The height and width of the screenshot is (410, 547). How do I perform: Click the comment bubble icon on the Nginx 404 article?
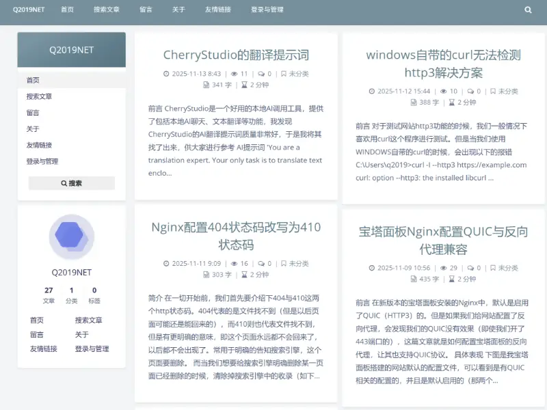[x=260, y=264]
